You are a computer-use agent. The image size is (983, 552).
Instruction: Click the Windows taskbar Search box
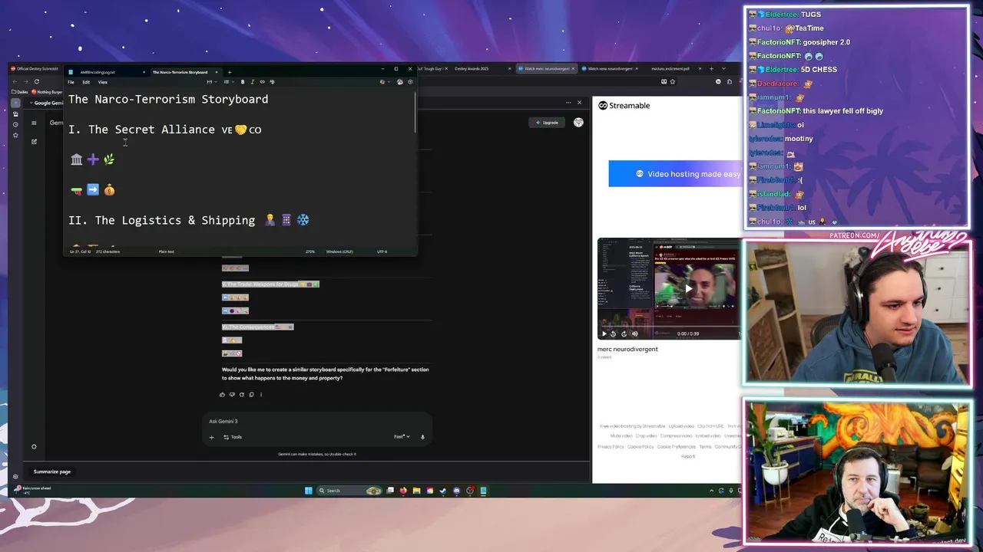tap(350, 491)
